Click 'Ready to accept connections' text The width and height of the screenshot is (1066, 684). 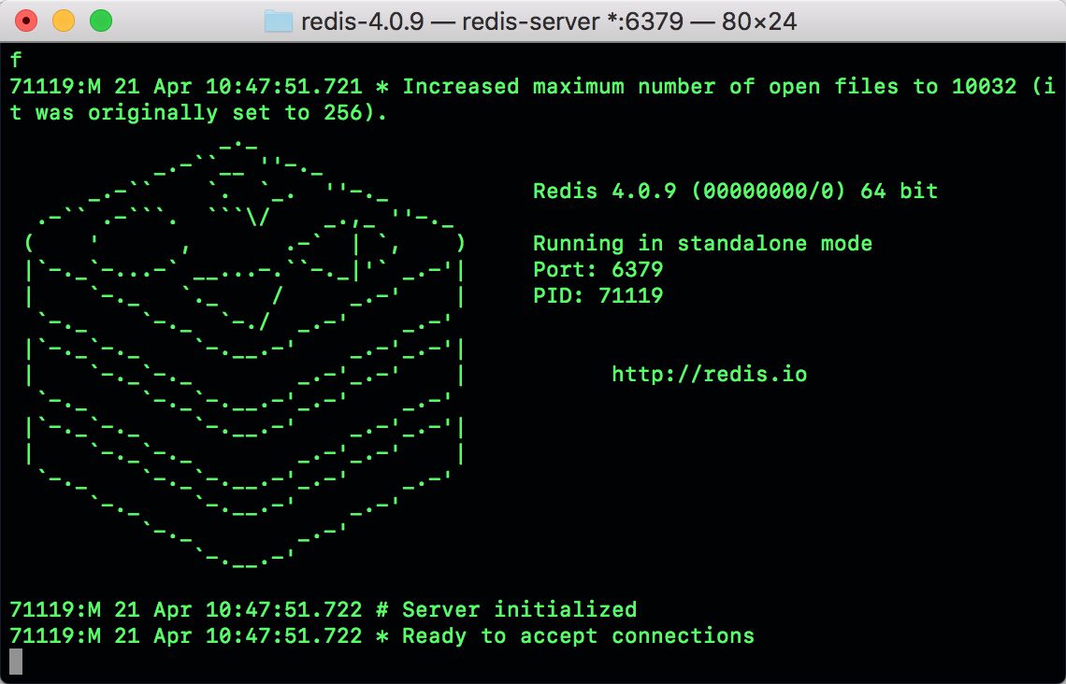578,636
